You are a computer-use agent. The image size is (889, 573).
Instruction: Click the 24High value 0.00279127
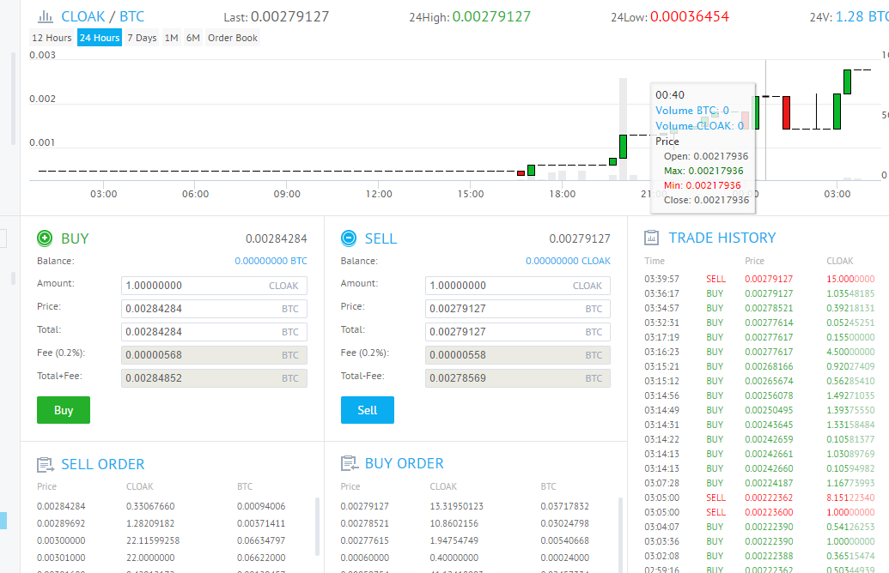tap(491, 16)
